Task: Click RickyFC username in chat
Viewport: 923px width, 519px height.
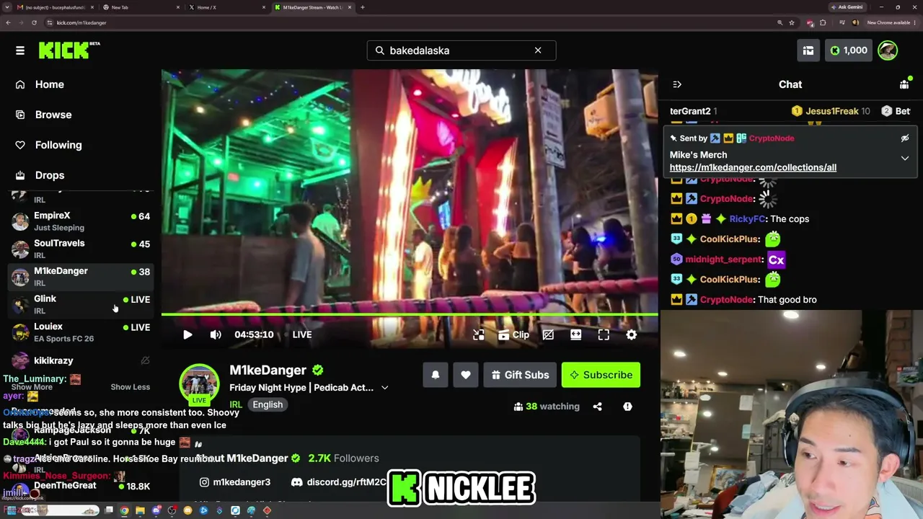Action: pos(747,219)
